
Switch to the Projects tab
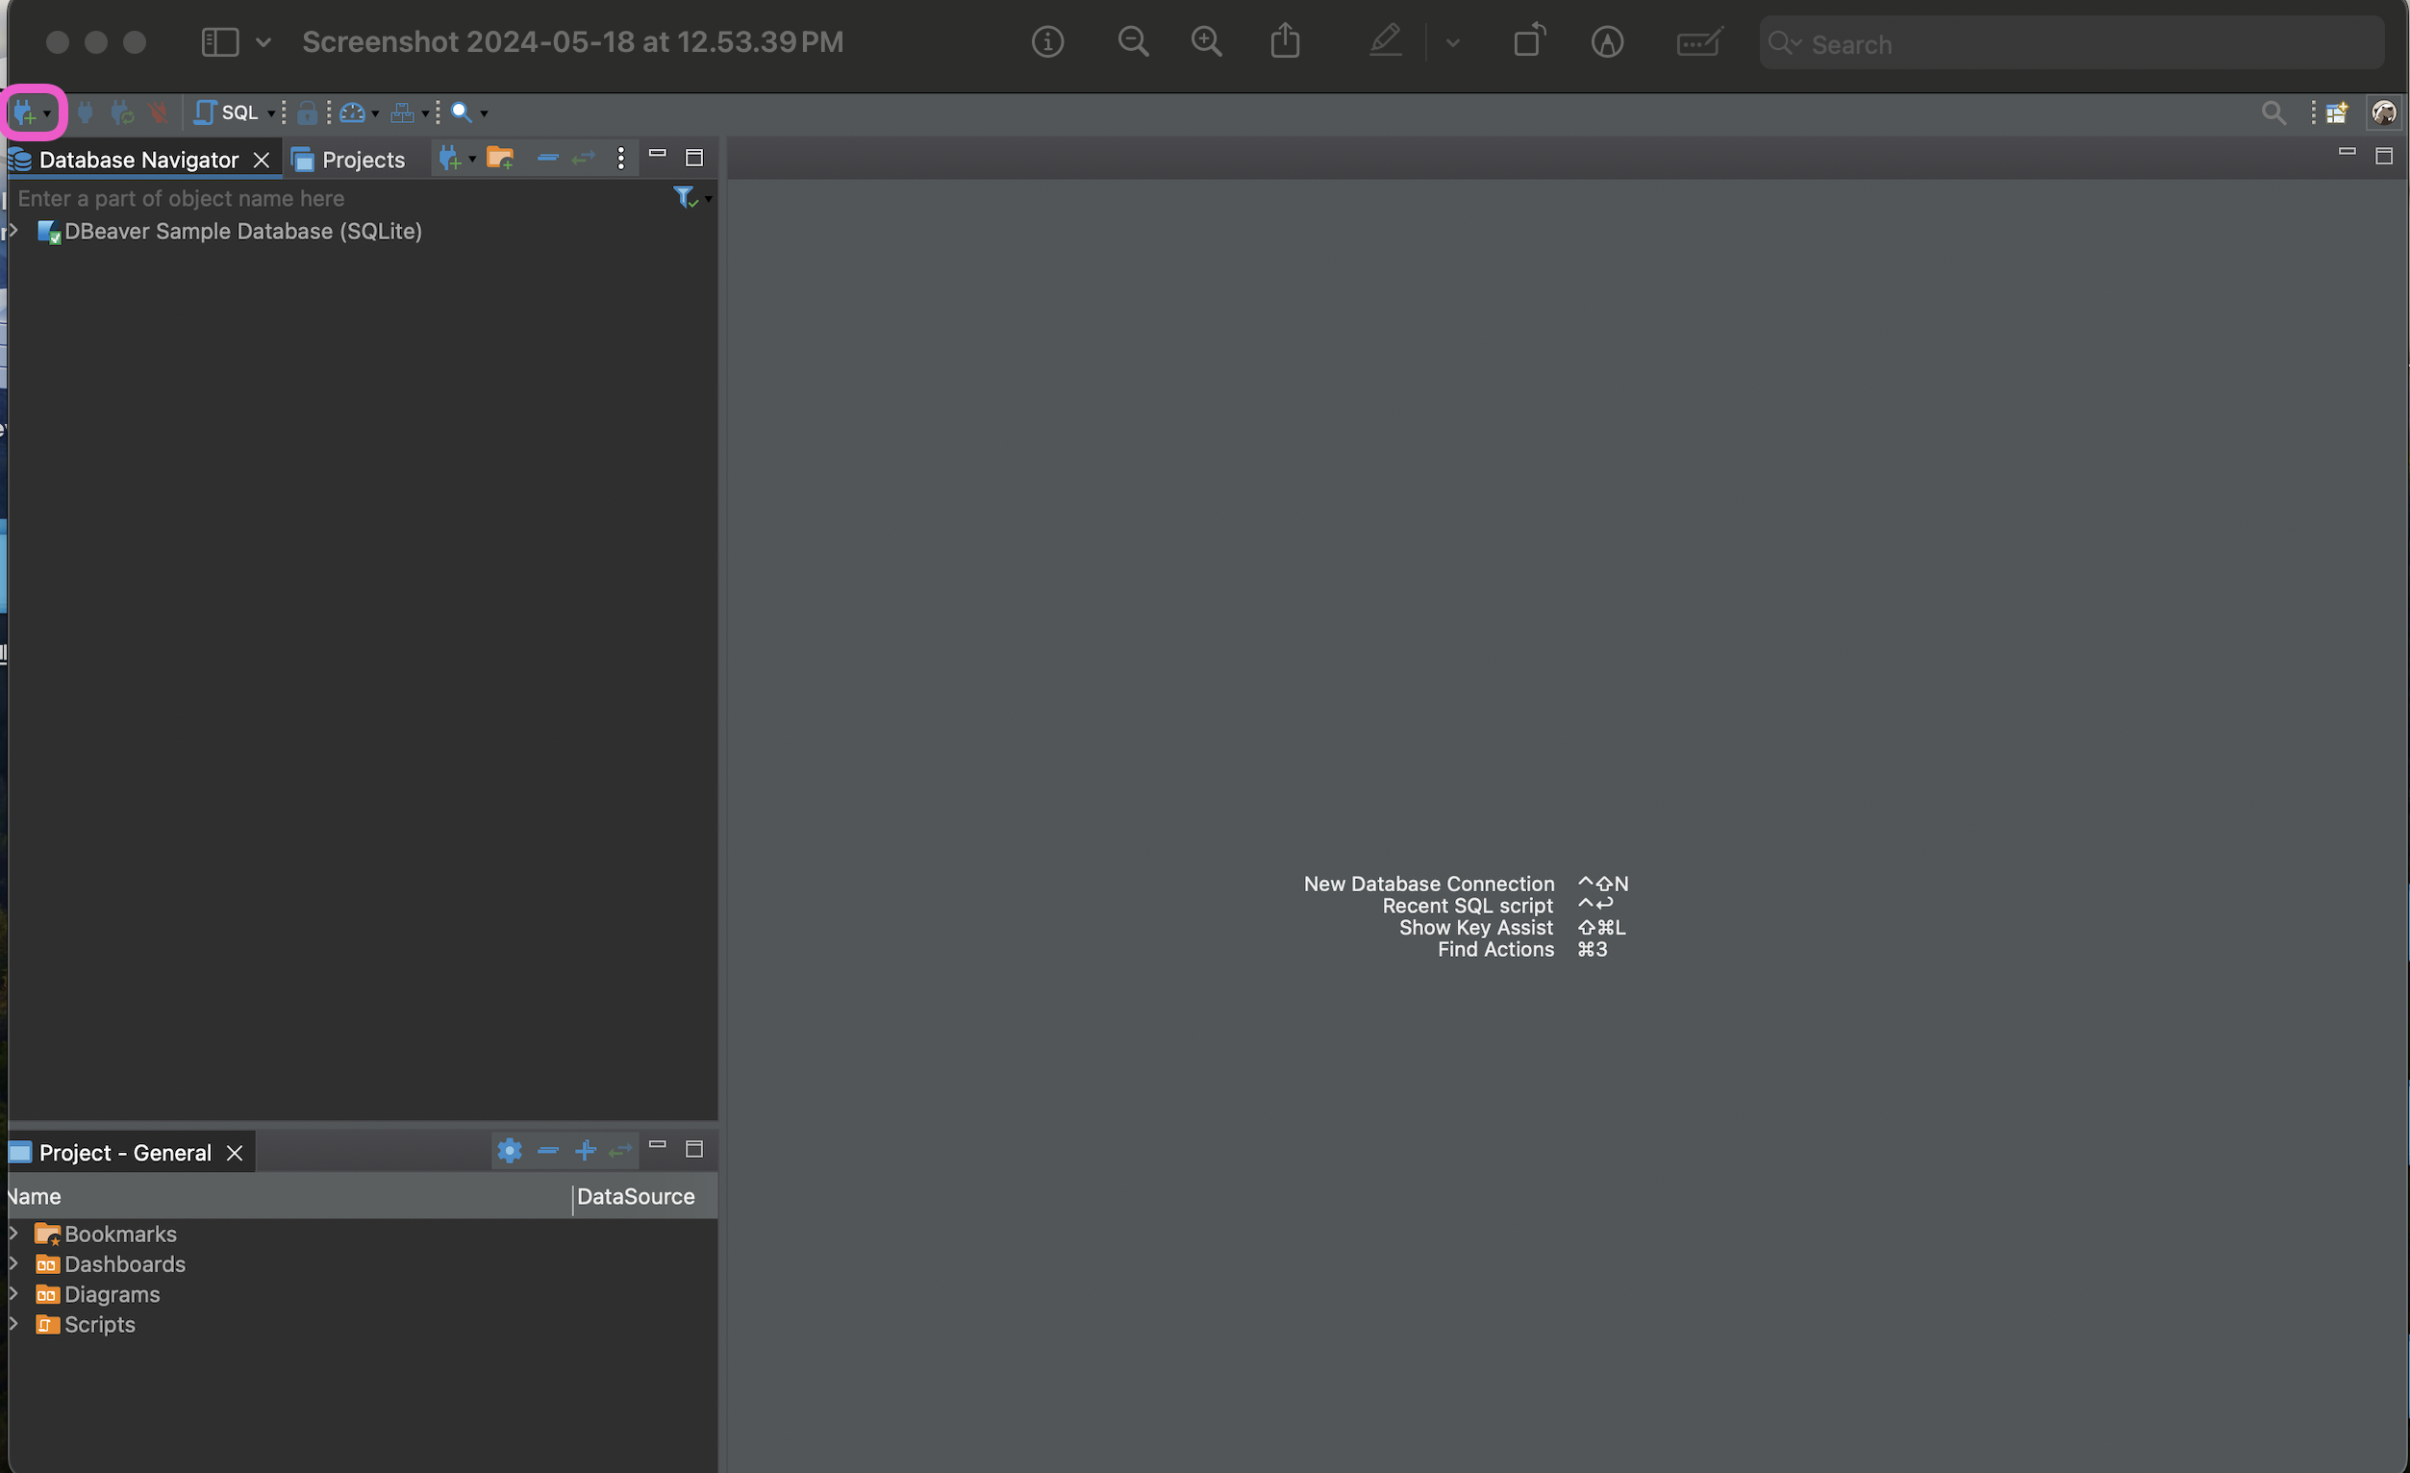(349, 161)
